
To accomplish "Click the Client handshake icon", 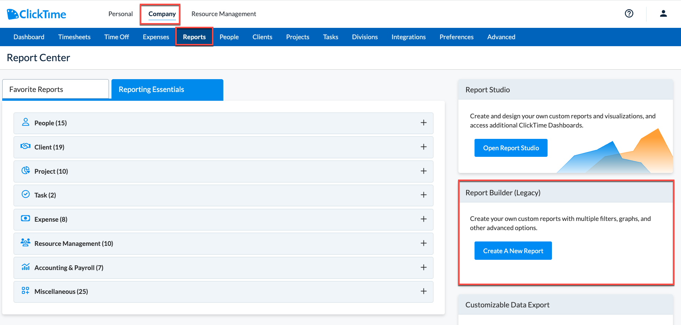I will [25, 146].
